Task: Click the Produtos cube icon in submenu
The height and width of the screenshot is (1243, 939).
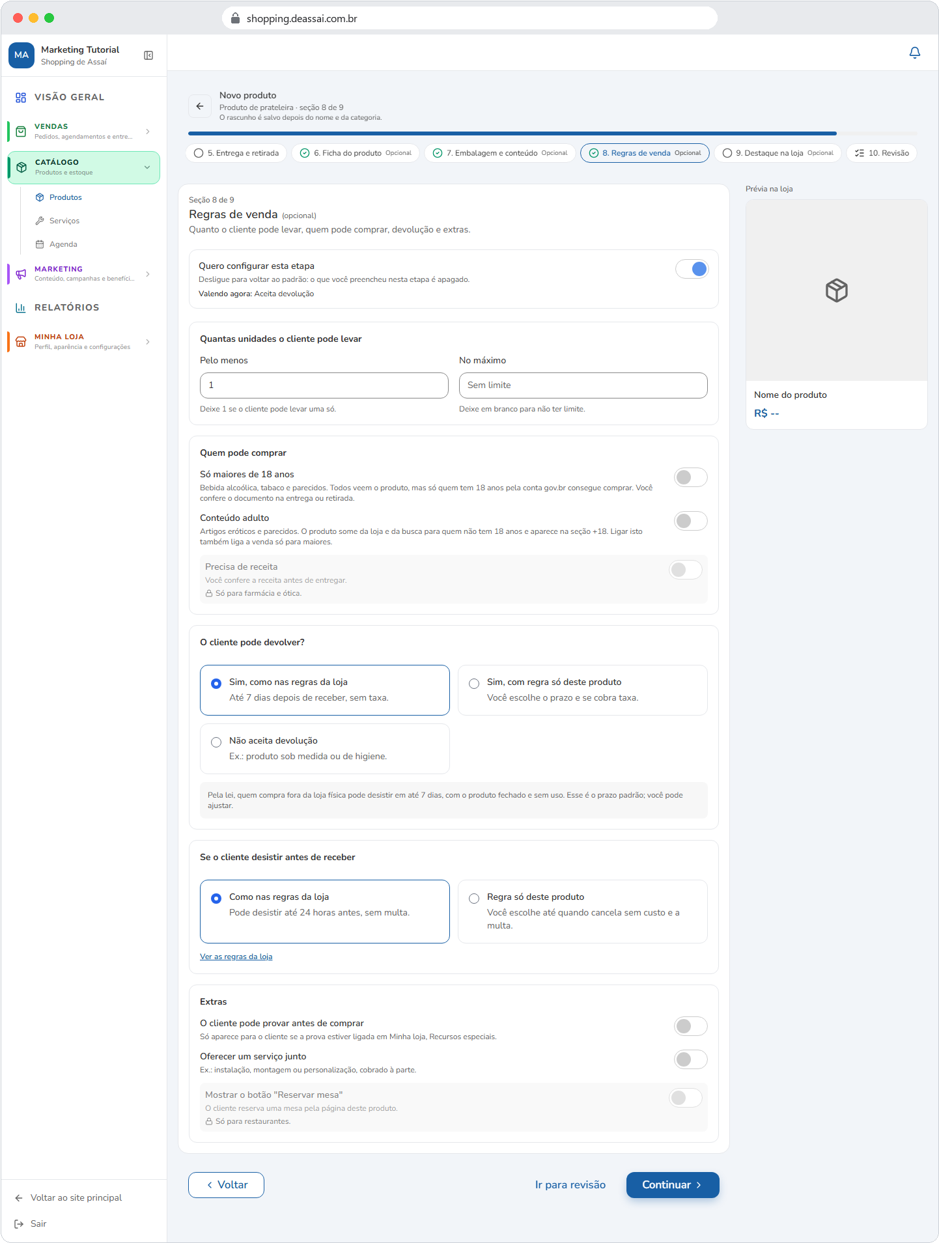Action: click(40, 197)
